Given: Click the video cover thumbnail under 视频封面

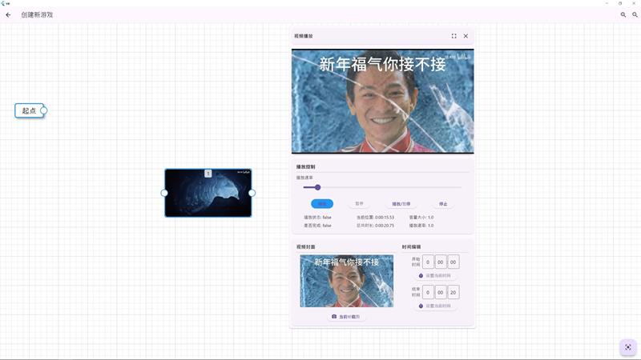Looking at the screenshot, I should pyautogui.click(x=346, y=281).
